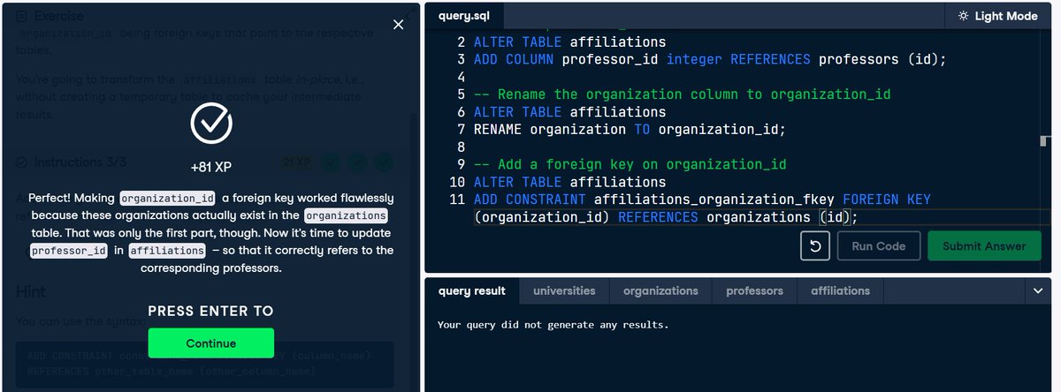Toggle Light Mode in the editor header

click(x=1000, y=16)
